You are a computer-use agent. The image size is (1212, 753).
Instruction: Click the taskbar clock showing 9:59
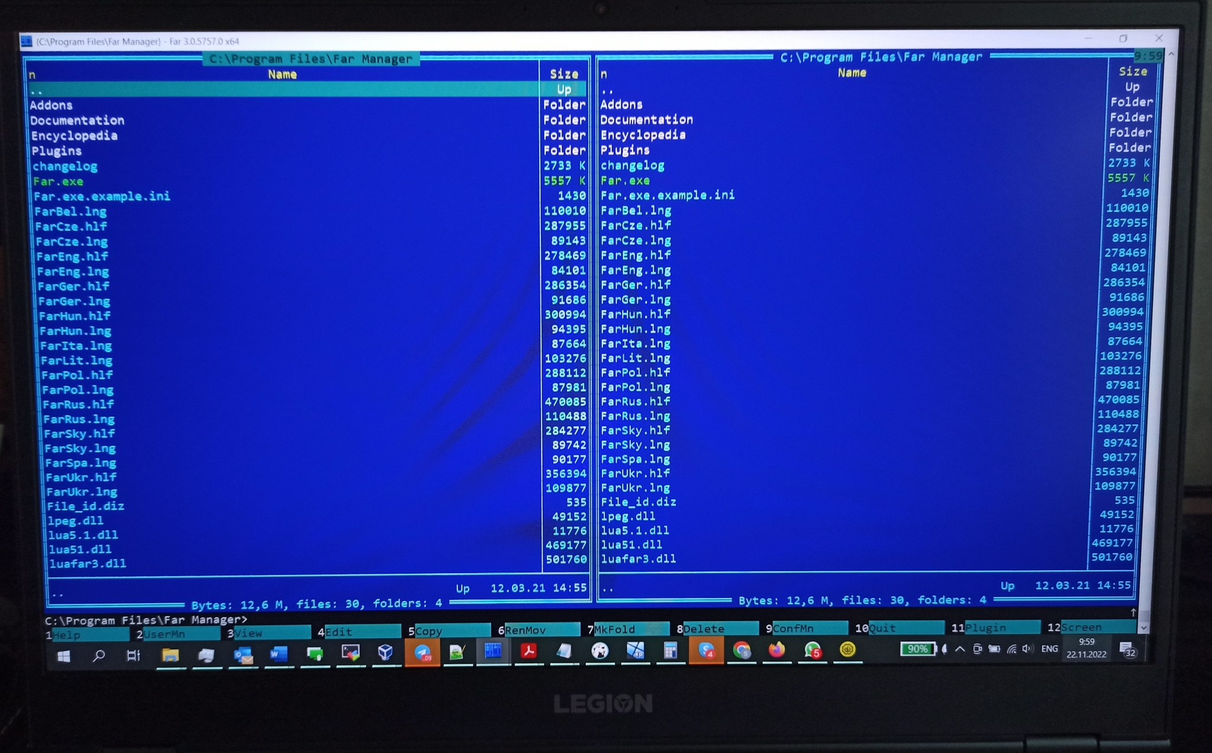tap(1087, 648)
